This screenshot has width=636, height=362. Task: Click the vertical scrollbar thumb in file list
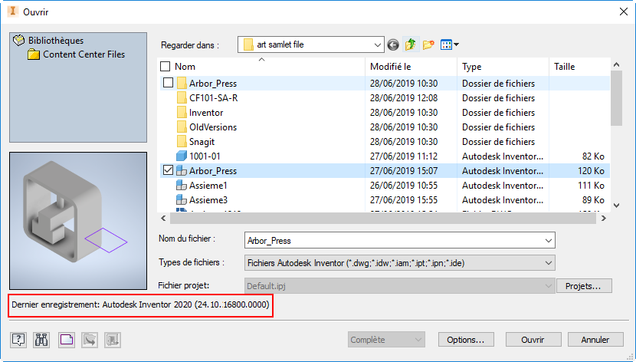pos(616,98)
